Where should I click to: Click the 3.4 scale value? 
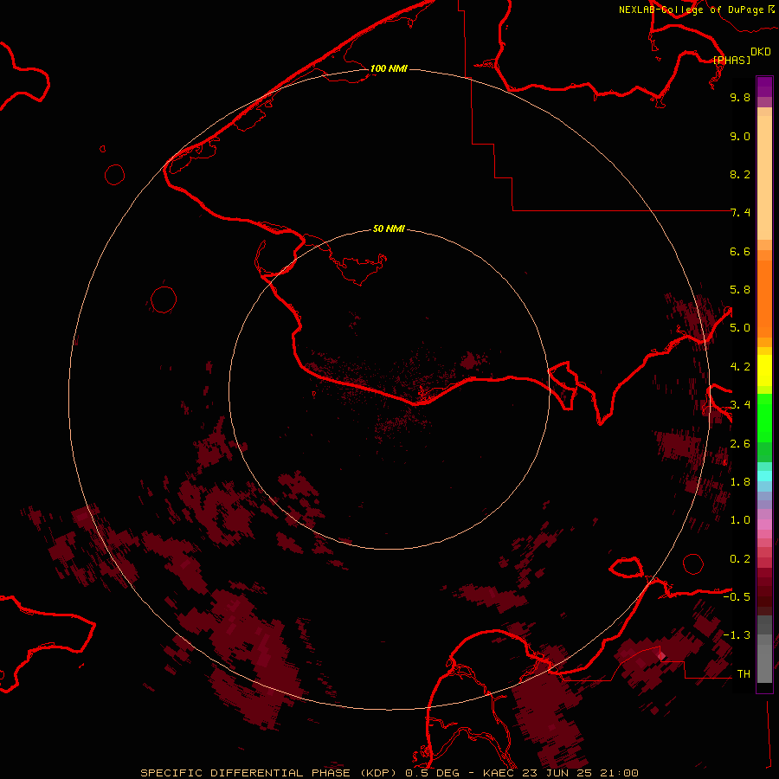tap(740, 405)
